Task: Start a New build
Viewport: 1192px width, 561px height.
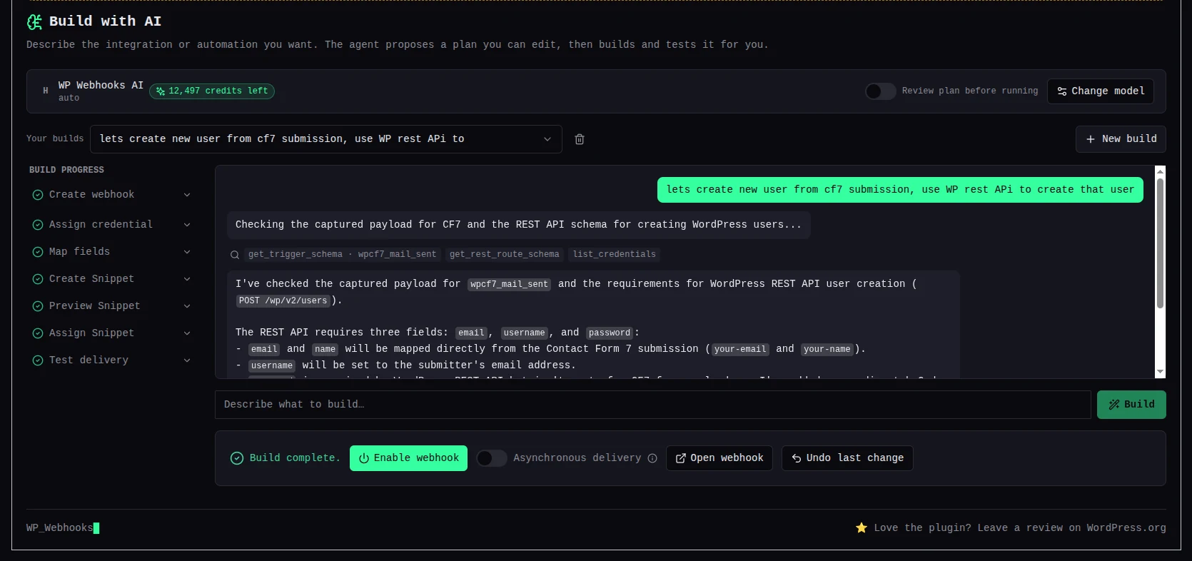Action: click(x=1121, y=139)
